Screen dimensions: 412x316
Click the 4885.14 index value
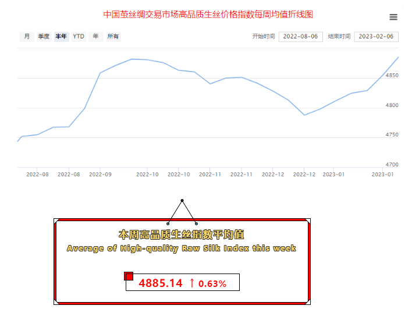[x=160, y=283]
